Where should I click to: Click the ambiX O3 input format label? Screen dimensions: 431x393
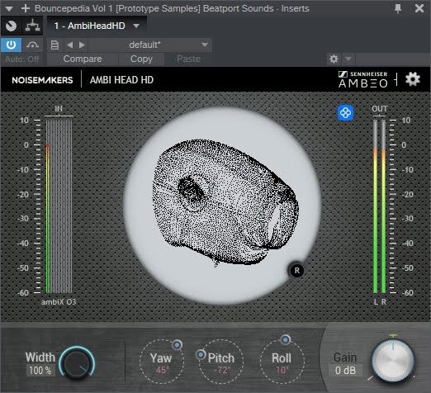[59, 302]
